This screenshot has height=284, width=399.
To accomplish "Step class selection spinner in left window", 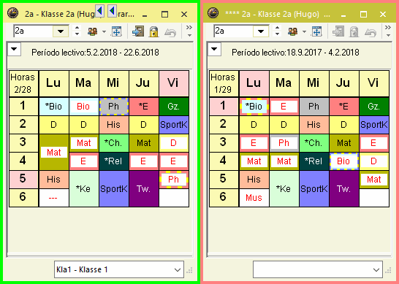I will point(77,31).
